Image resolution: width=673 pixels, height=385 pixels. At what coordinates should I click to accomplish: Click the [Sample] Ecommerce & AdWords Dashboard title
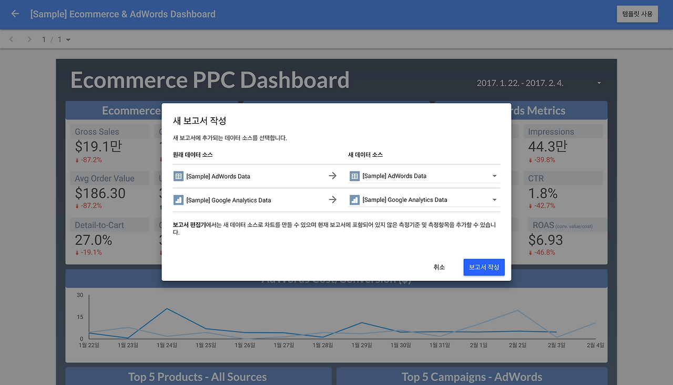[x=123, y=14]
